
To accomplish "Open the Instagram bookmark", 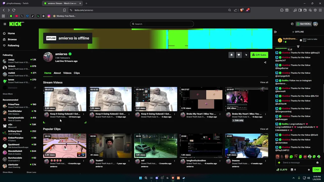I will click(x=49, y=16).
